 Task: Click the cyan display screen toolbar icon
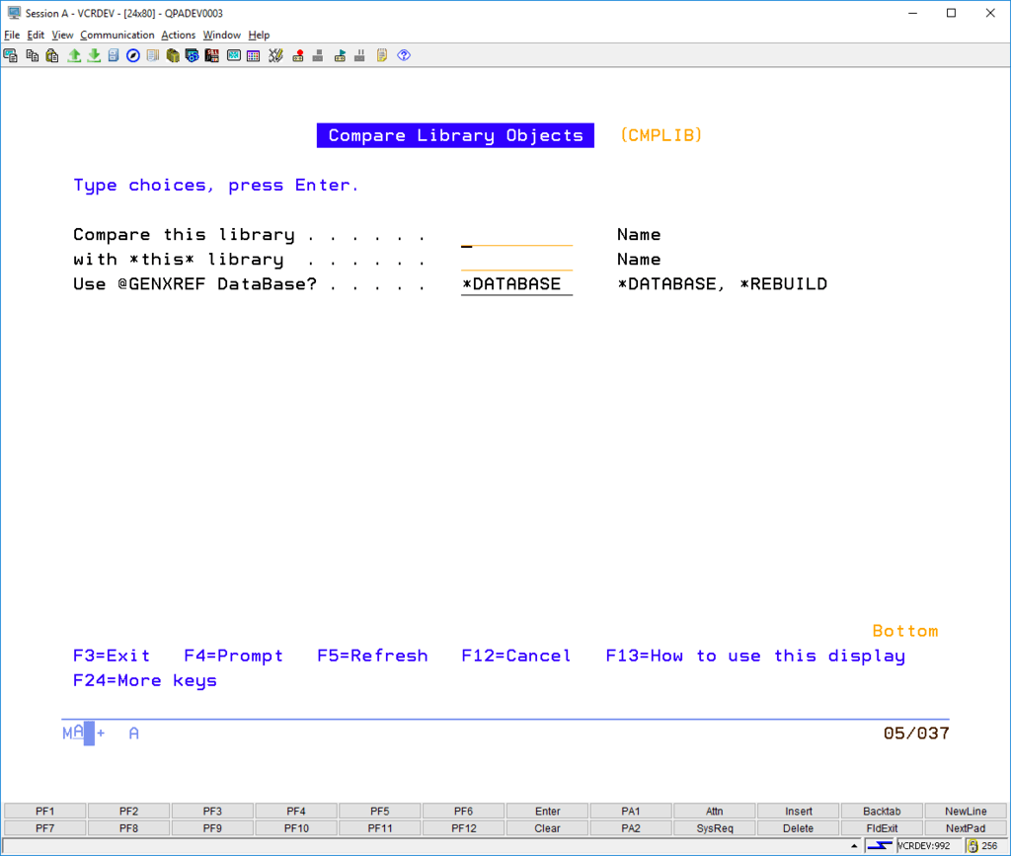click(233, 55)
